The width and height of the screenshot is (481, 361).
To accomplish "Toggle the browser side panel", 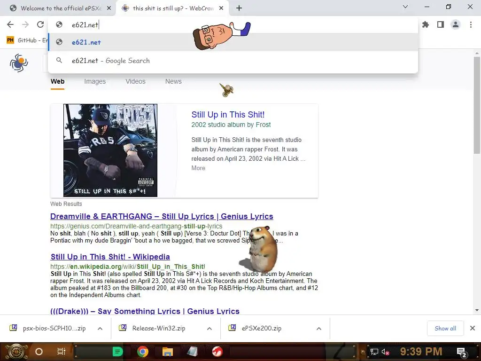I will point(441,24).
